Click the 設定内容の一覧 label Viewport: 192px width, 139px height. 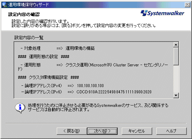point(29,38)
